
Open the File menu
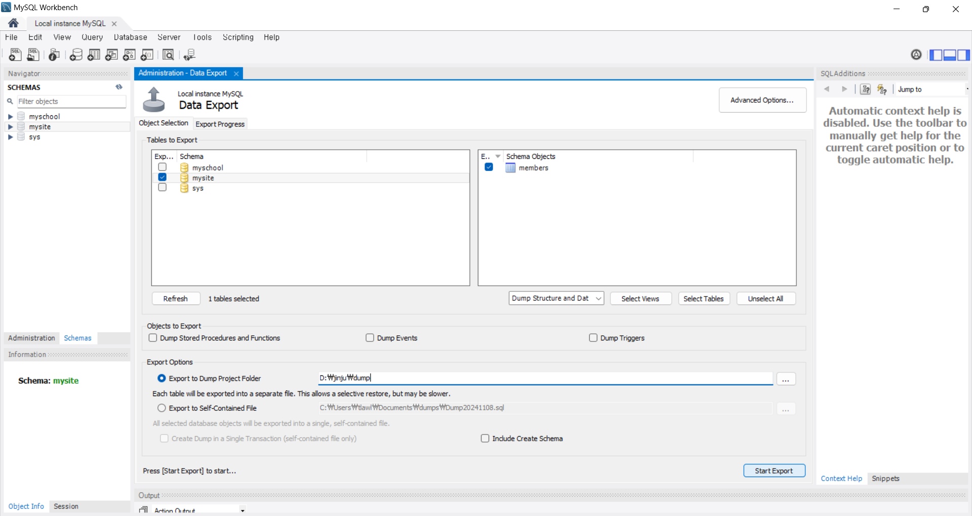[11, 37]
